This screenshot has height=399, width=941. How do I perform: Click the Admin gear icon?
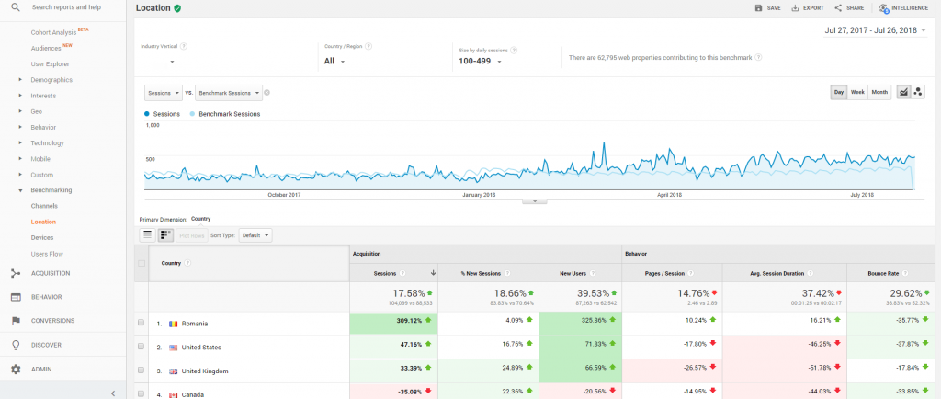pos(16,369)
